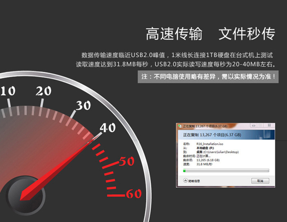The image size is (287, 222).
Task: Click the red speedometer number 50
Action: click(127, 161)
